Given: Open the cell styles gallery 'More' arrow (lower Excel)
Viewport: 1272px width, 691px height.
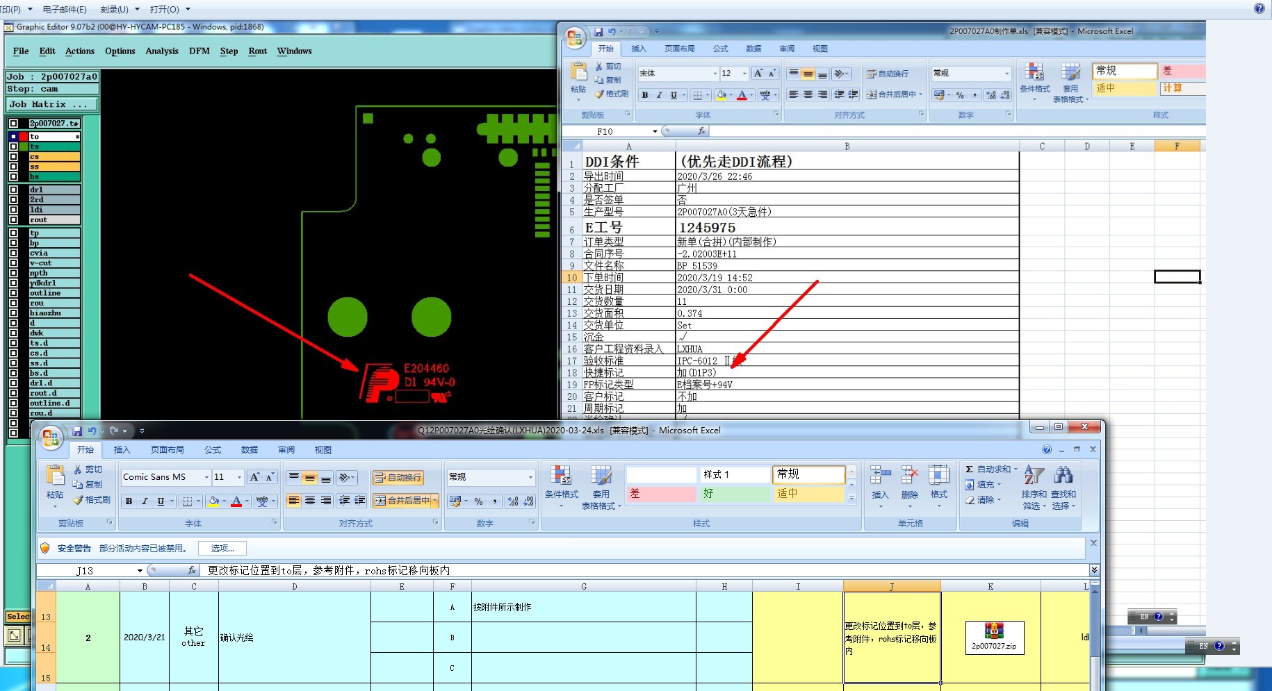Looking at the screenshot, I should pyautogui.click(x=851, y=498).
